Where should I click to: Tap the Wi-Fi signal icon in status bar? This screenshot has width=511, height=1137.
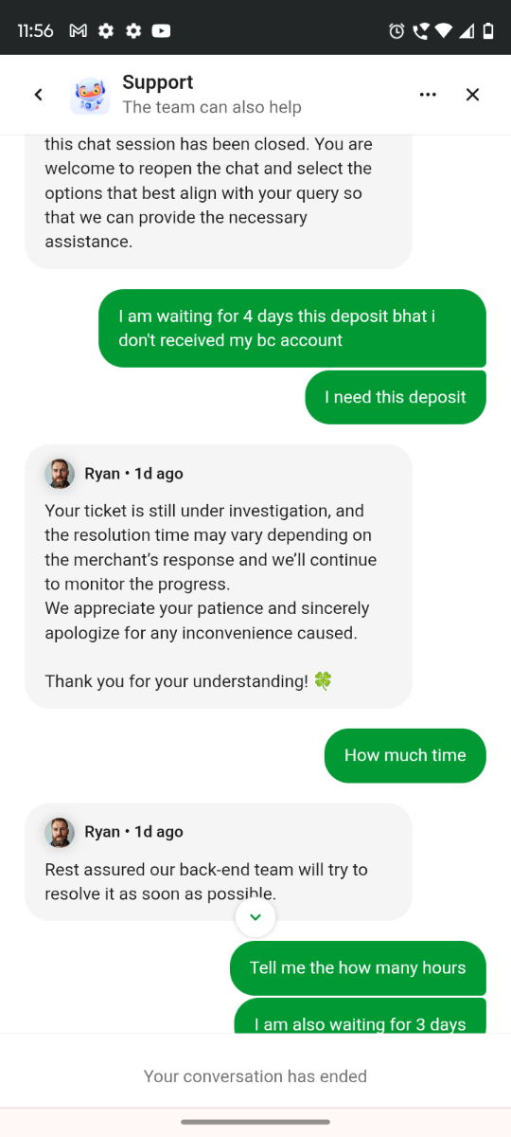[443, 31]
